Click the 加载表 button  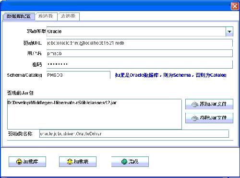(78, 162)
